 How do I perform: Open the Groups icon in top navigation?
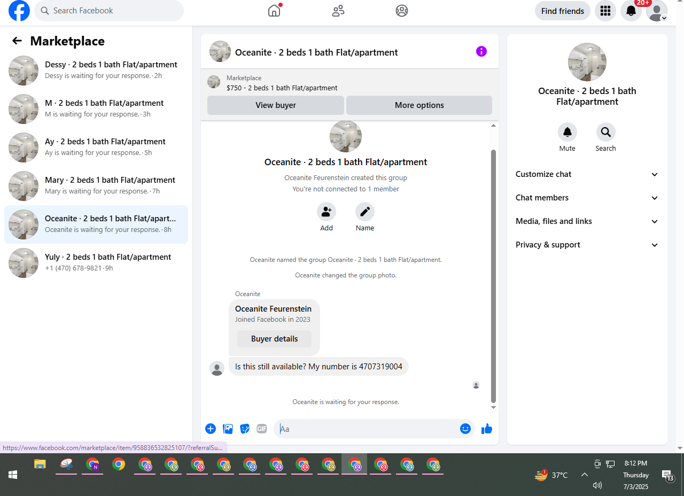pos(402,11)
